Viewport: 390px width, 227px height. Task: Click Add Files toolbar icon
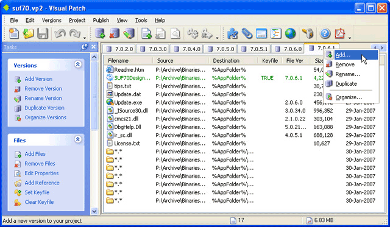point(146,33)
